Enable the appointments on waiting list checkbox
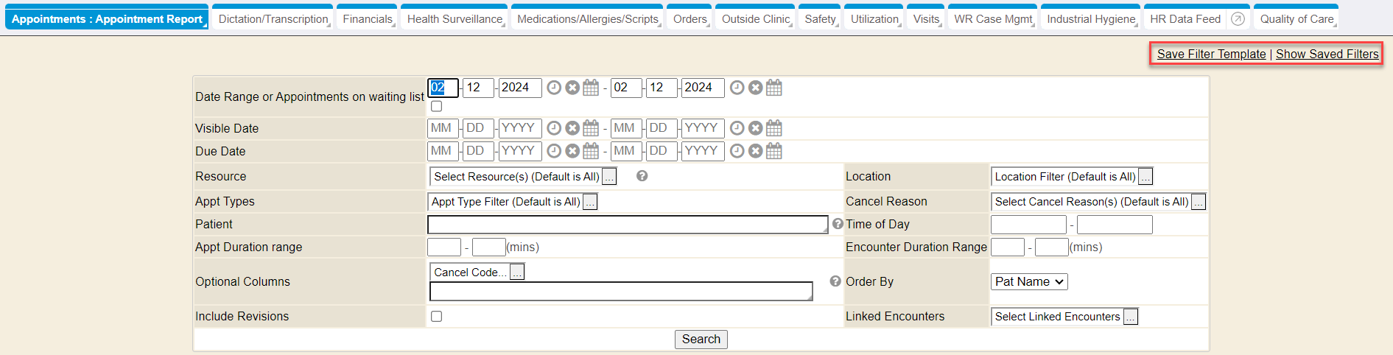Image resolution: width=1393 pixels, height=355 pixels. click(x=437, y=107)
